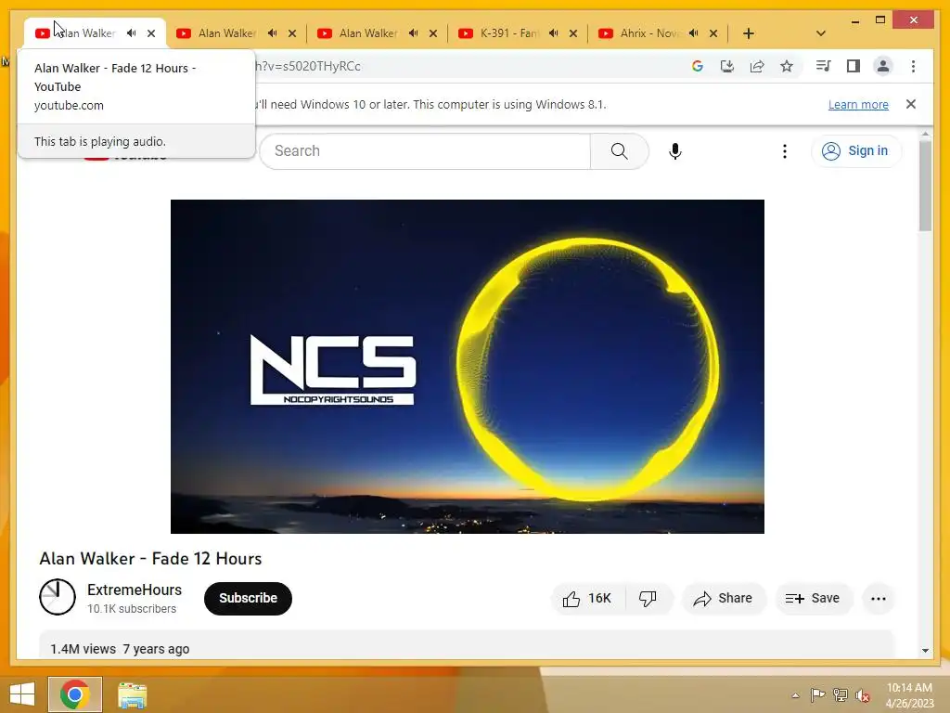Expand the tab search dropdown arrow
Screen dimensions: 950x713
(x=821, y=33)
